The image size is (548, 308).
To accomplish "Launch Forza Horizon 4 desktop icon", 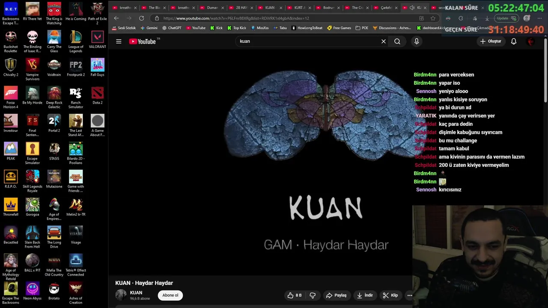I will [11, 98].
